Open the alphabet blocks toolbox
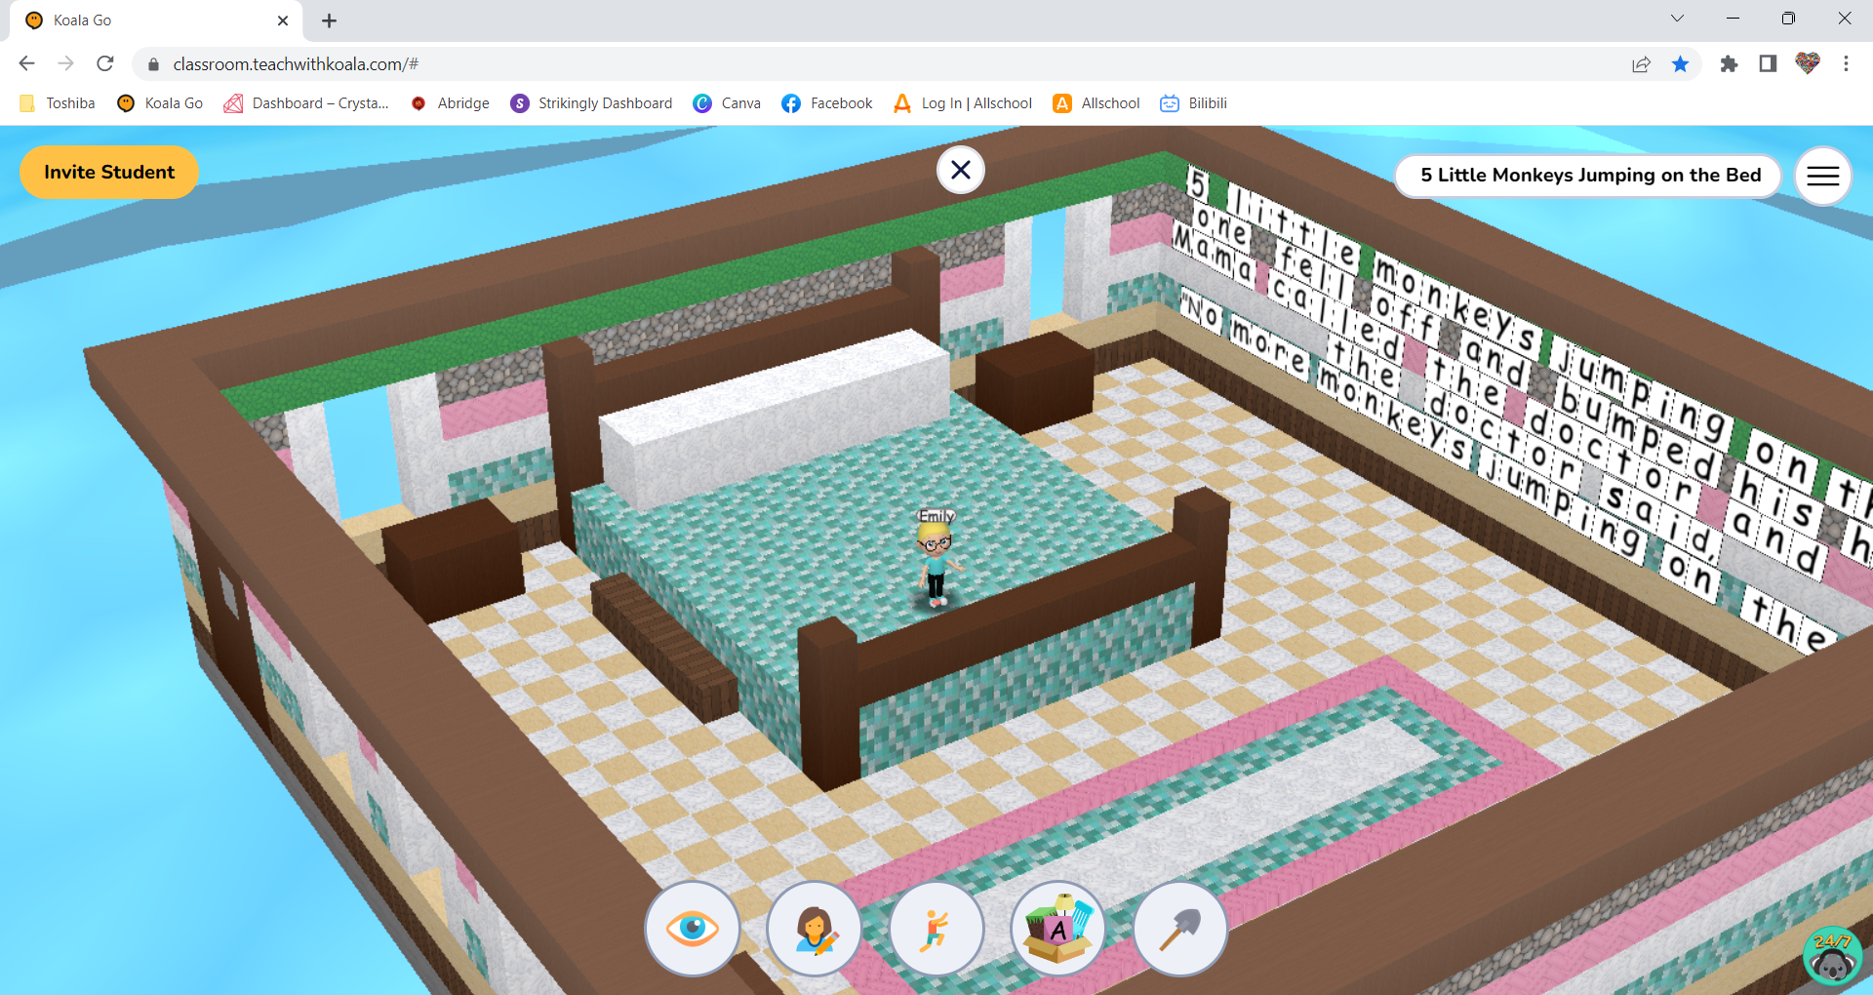This screenshot has height=995, width=1873. click(1058, 928)
